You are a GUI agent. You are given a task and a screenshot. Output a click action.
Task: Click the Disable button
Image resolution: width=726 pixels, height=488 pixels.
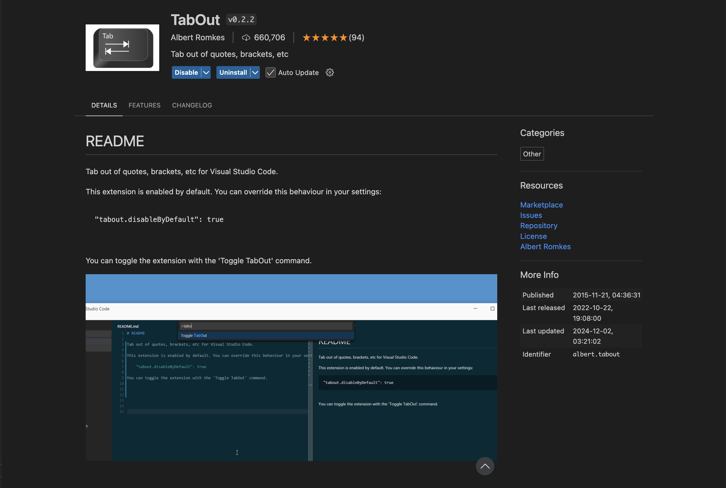(x=186, y=72)
